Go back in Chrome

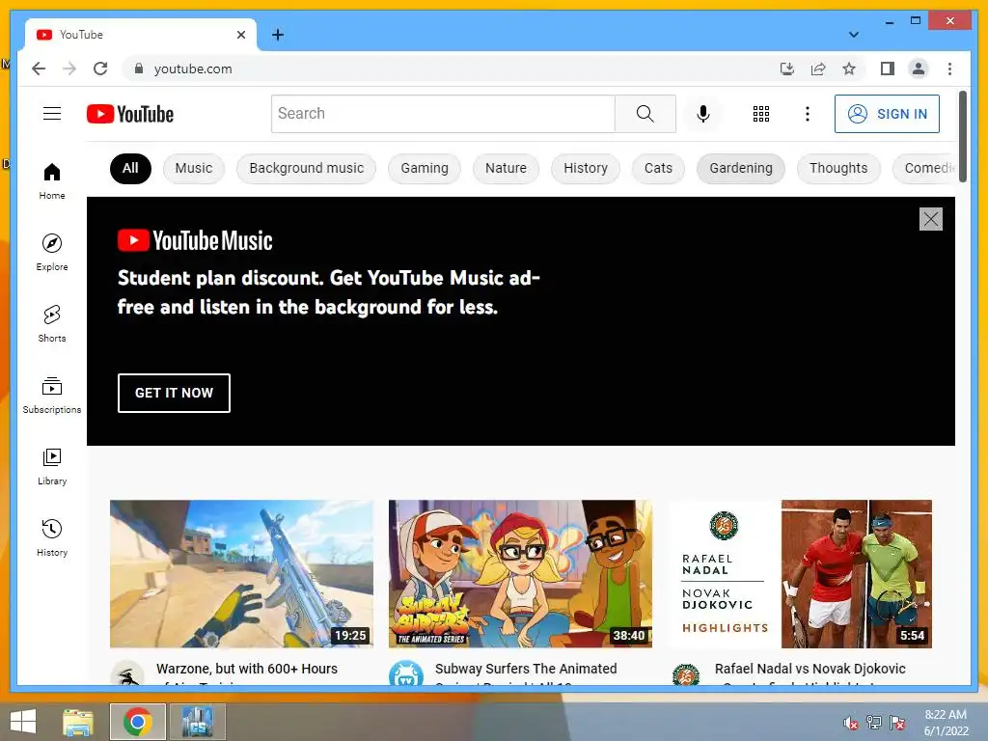(39, 69)
